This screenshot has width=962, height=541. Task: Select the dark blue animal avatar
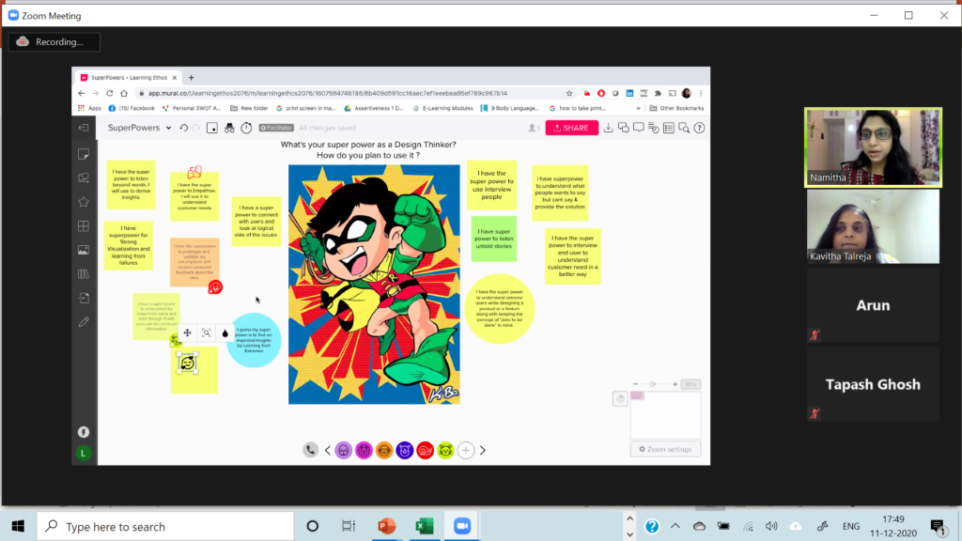coord(405,450)
